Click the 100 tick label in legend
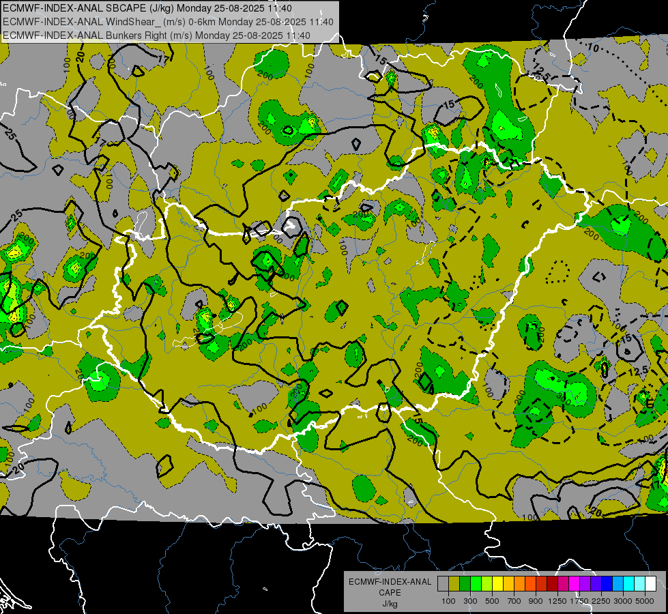The width and height of the screenshot is (668, 614). 448,601
